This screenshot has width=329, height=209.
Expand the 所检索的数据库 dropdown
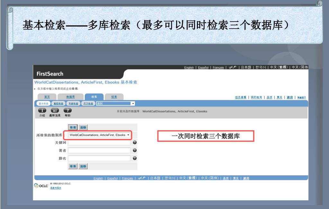click(100, 135)
